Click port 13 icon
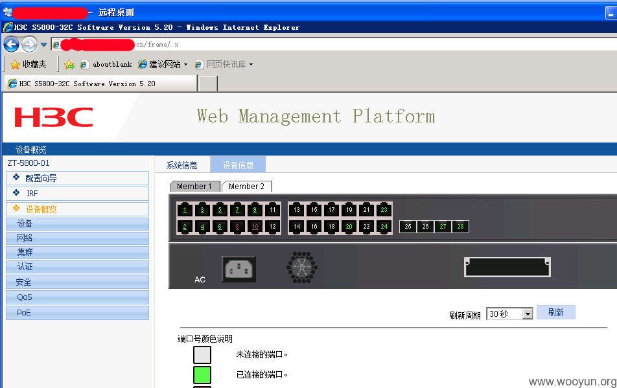Viewport: 617px width, 388px height. tap(297, 210)
